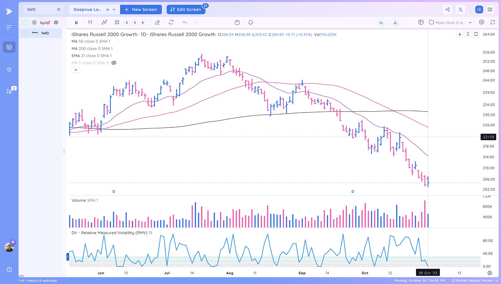This screenshot has width=501, height=284.
Task: Open the chart templates grid icon
Action: tap(117, 22)
